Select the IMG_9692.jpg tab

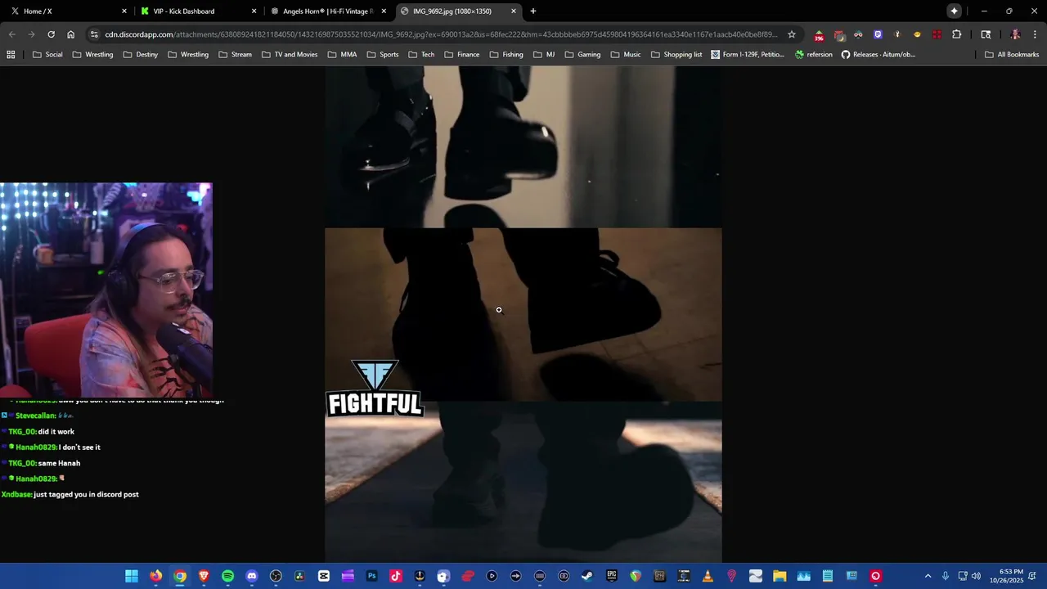(458, 11)
